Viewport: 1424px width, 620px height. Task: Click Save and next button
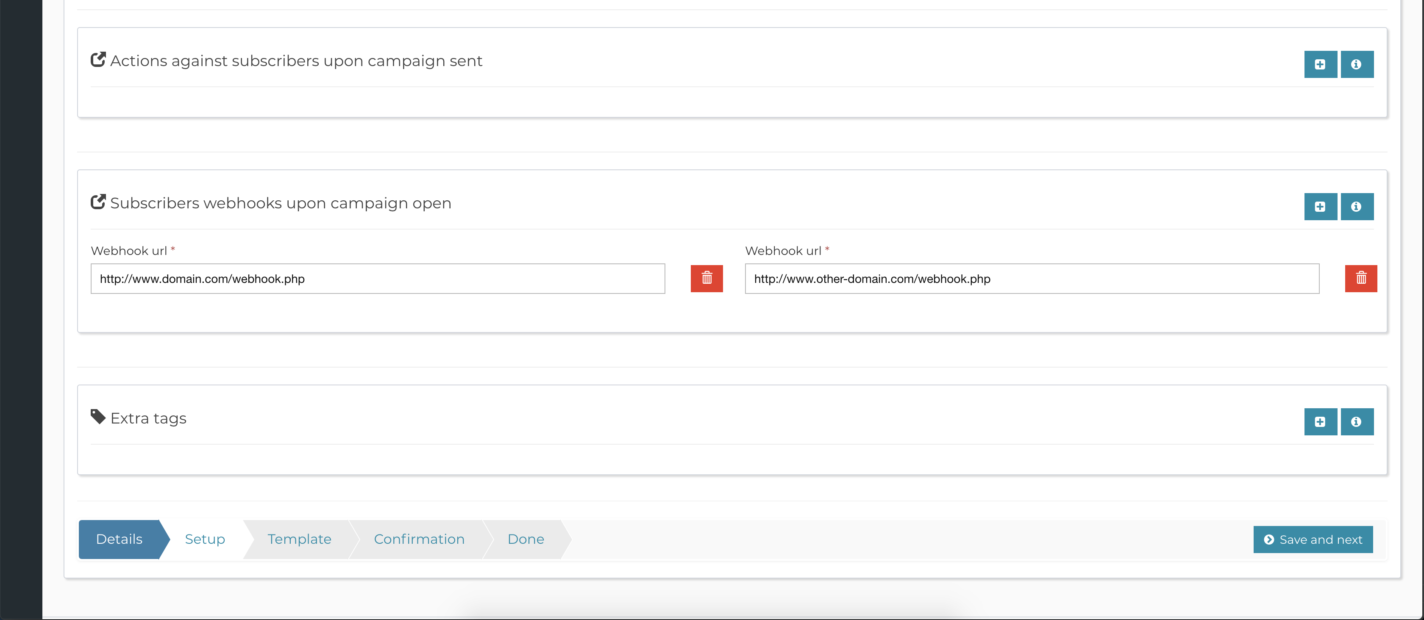tap(1313, 539)
